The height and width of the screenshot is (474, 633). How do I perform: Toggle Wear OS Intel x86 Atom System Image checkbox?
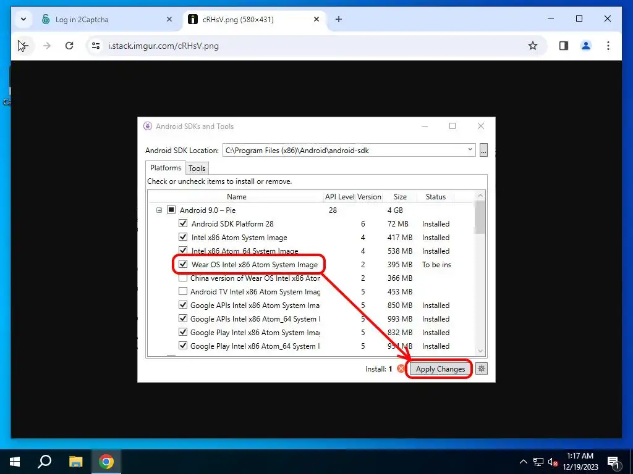(183, 264)
